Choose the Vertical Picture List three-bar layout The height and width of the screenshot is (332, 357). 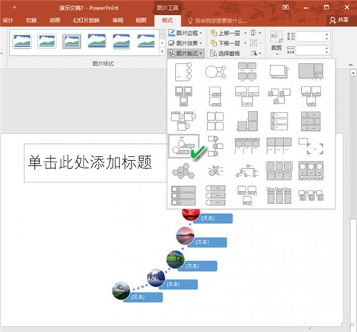[183, 195]
